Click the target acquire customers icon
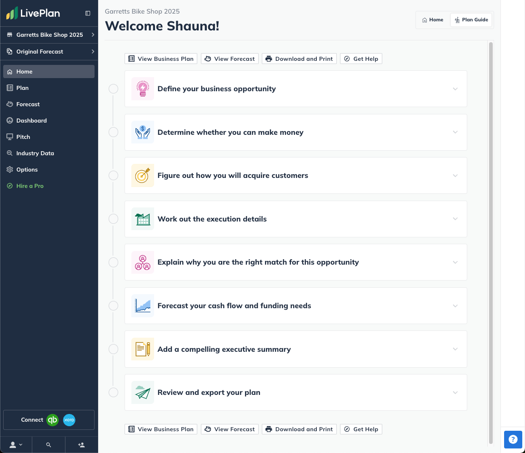 pyautogui.click(x=143, y=176)
